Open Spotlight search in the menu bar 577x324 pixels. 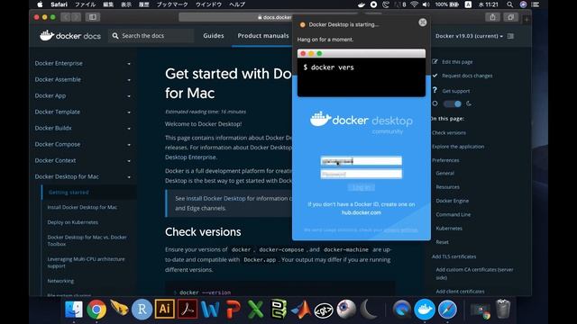pos(509,4)
